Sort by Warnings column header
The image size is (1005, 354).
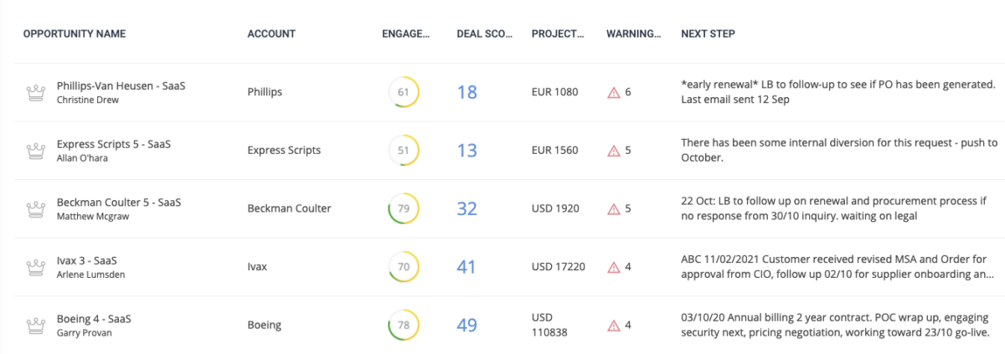tap(633, 34)
